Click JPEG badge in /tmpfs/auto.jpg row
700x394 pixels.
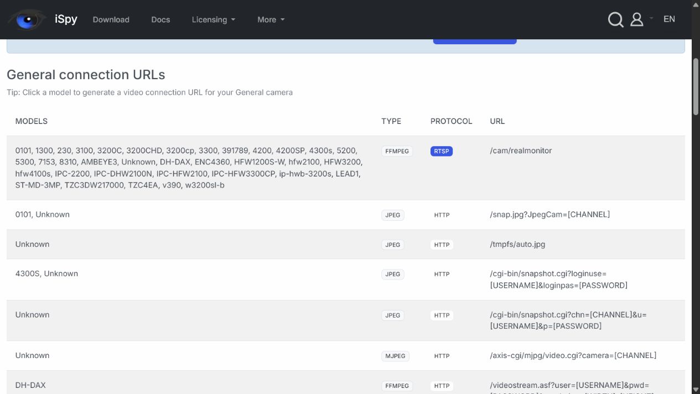[x=393, y=245]
